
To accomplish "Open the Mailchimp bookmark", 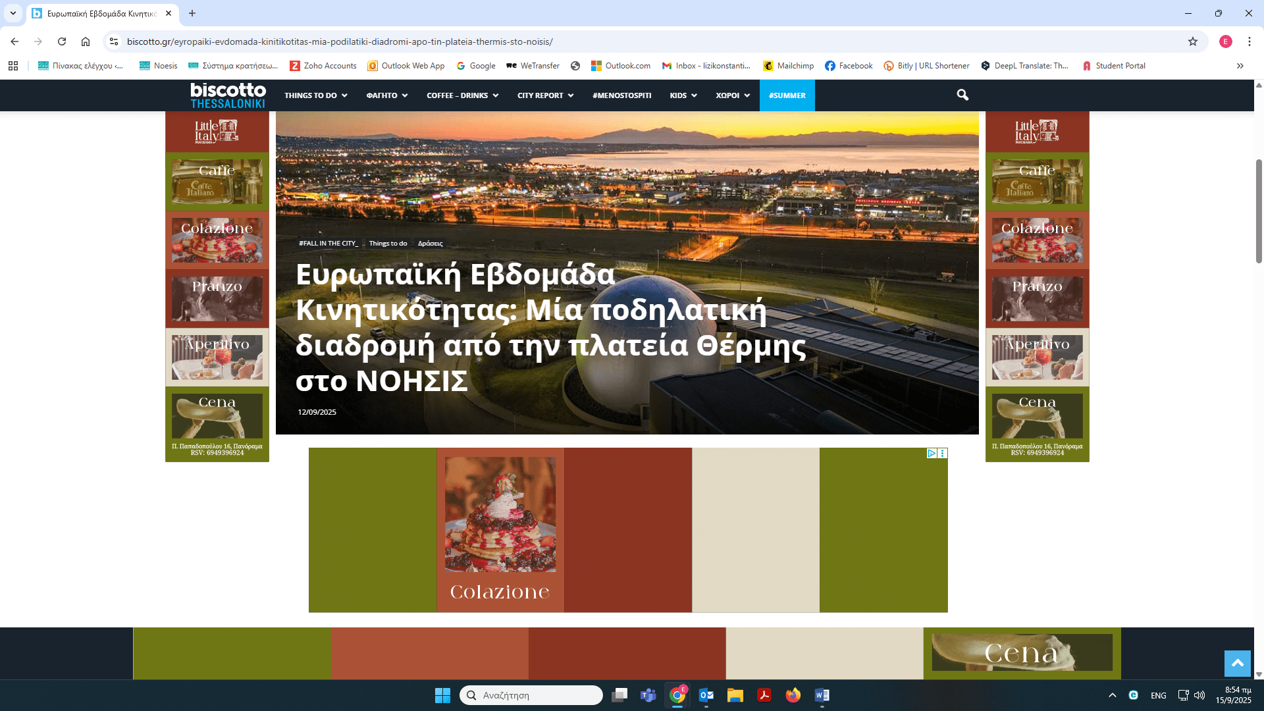I will 789,66.
